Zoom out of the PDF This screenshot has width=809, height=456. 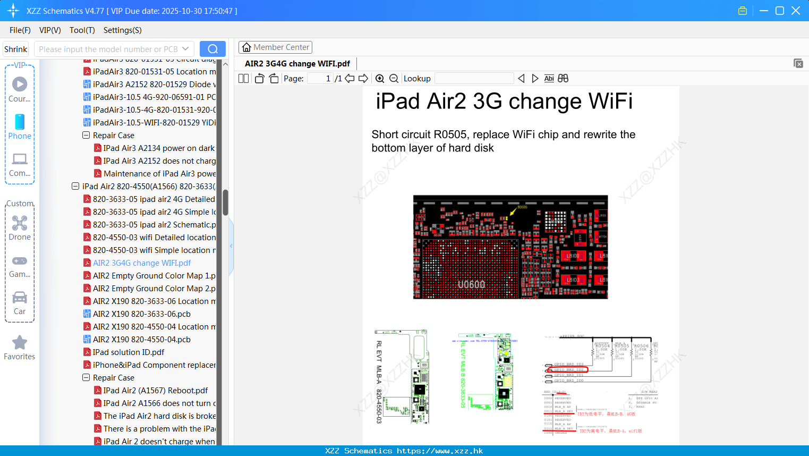click(x=394, y=78)
